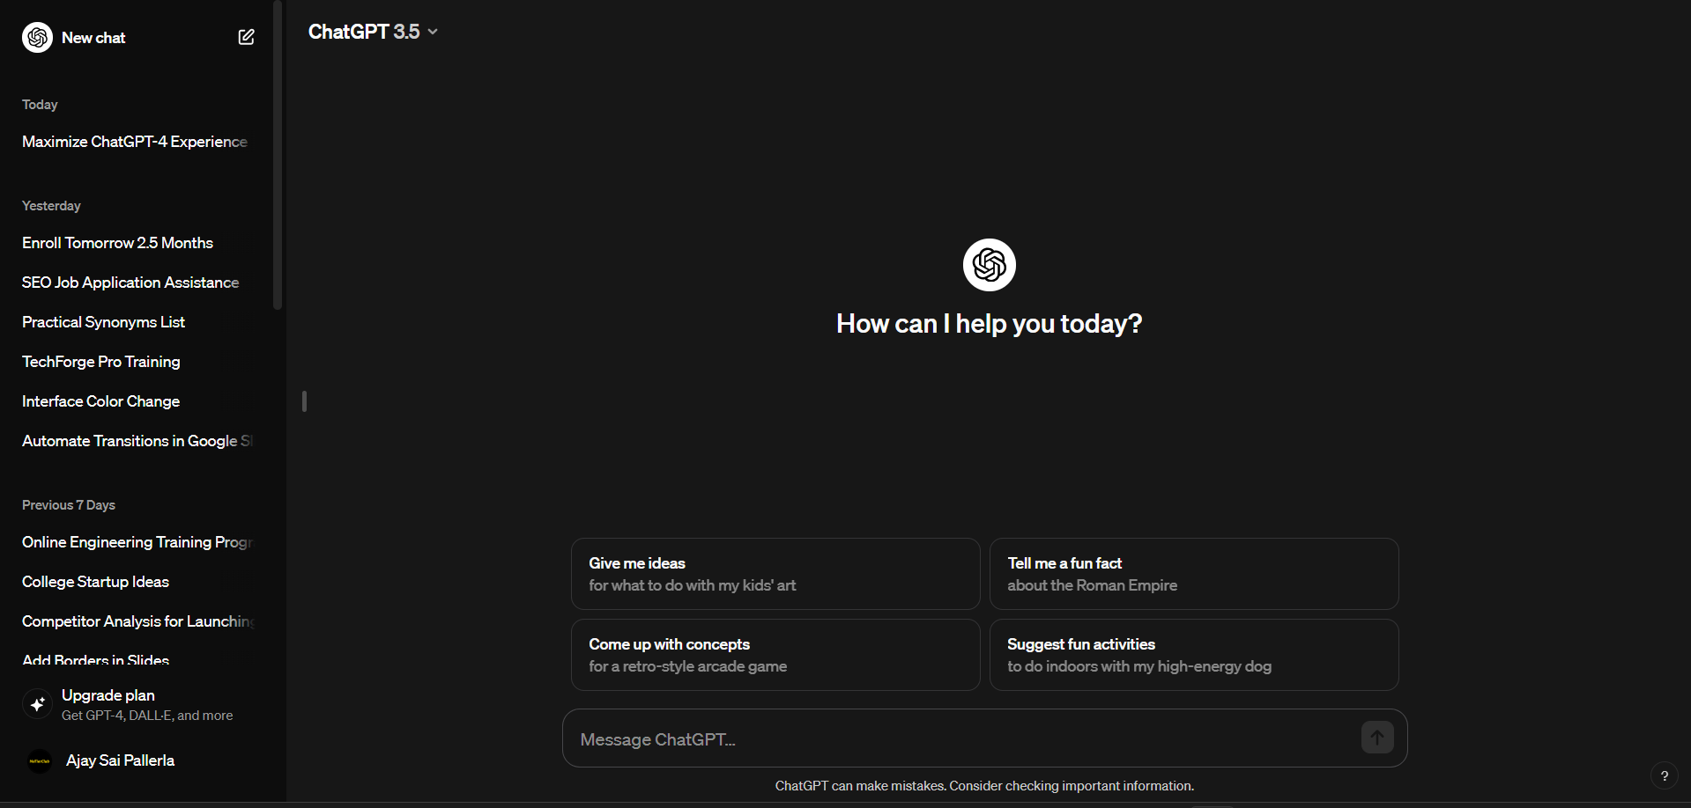Open the Online Engineering Training chat
1691x808 pixels.
137,542
